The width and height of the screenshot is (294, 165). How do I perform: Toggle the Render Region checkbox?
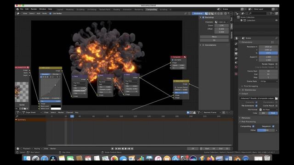tap(277, 64)
